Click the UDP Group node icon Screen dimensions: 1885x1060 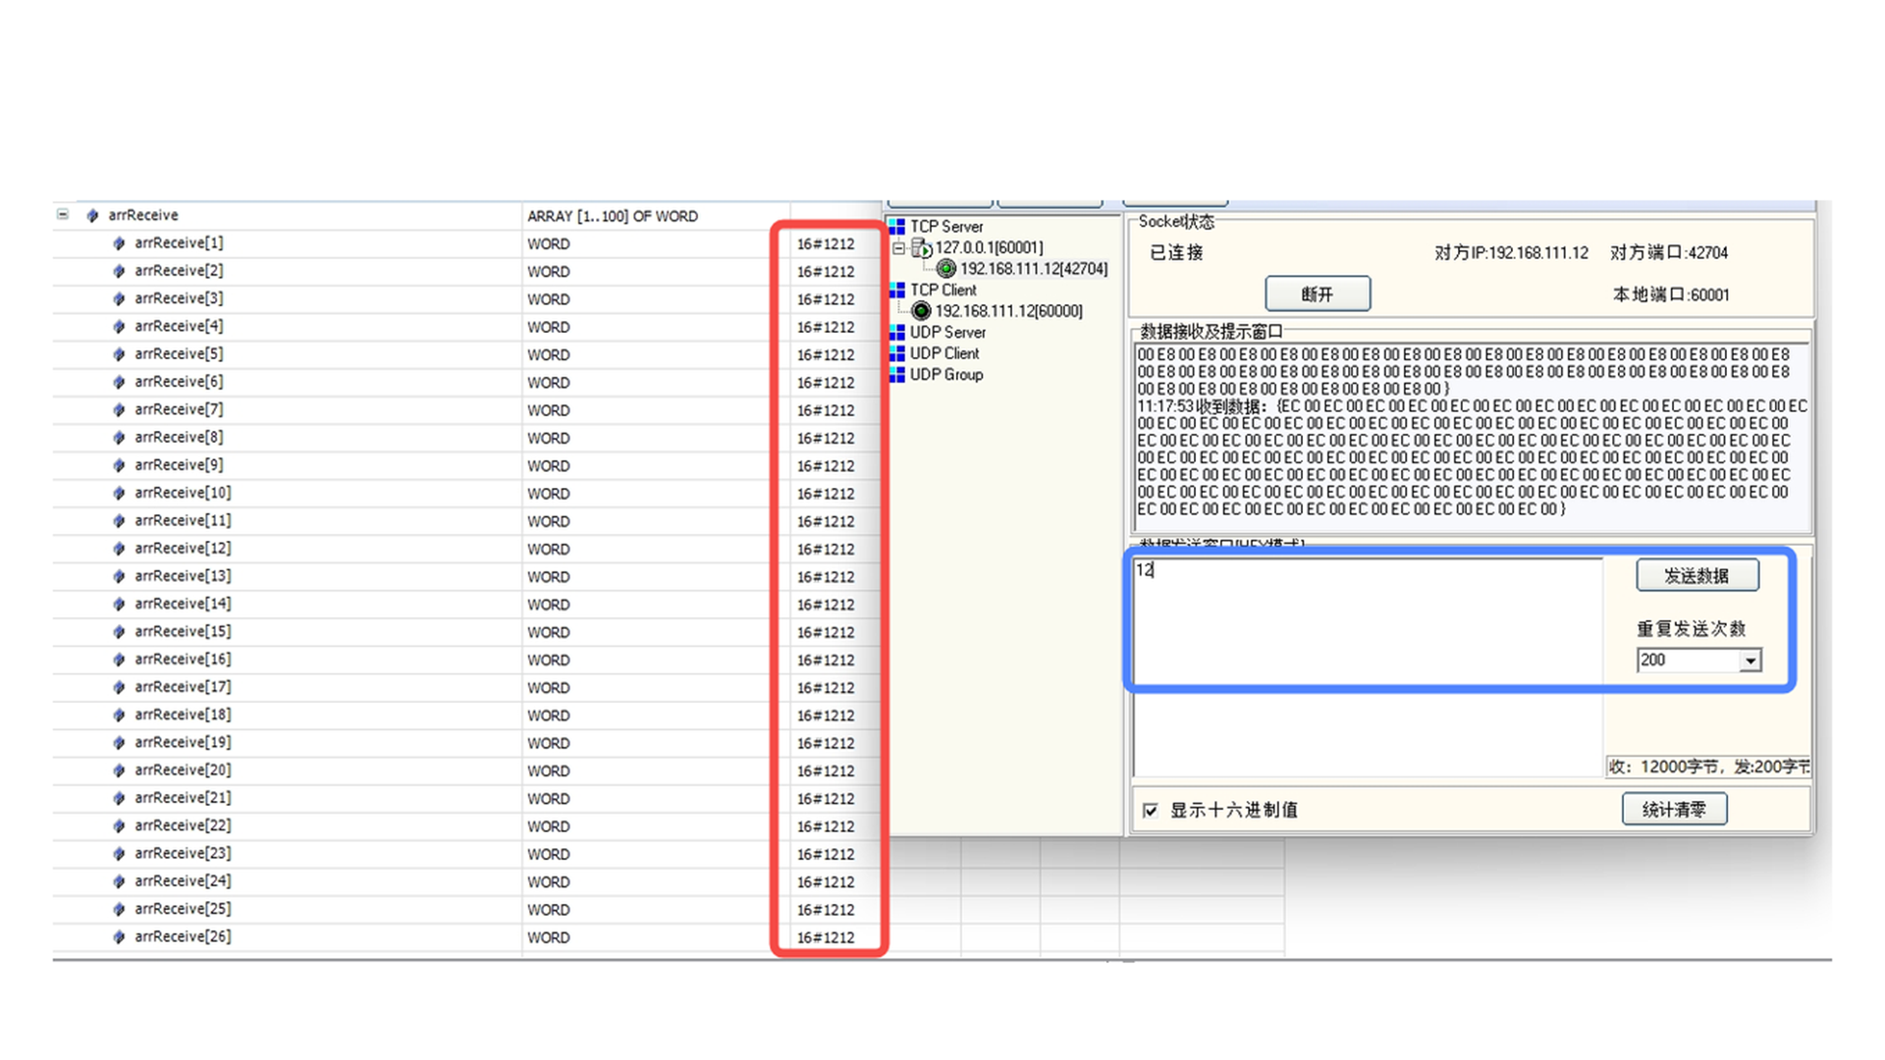point(896,375)
